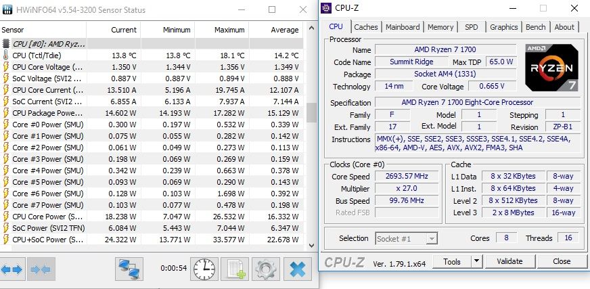This screenshot has height=289, width=590.
Task: Click the lightning icon beside SoC Power (SVI2 TFN)
Action: coord(5,227)
